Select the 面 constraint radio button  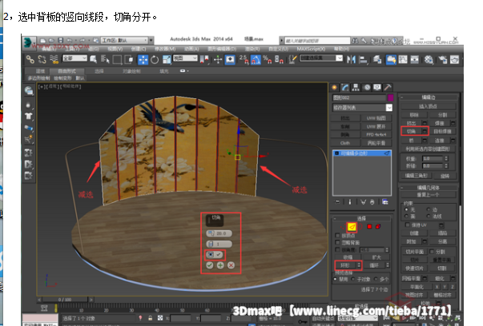[406, 216]
